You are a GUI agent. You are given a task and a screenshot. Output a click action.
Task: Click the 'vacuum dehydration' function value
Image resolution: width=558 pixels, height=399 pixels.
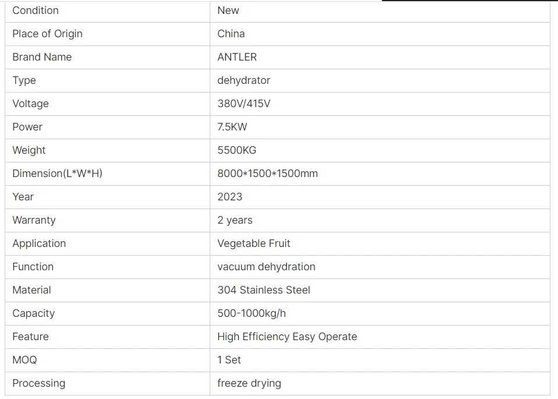tap(266, 267)
